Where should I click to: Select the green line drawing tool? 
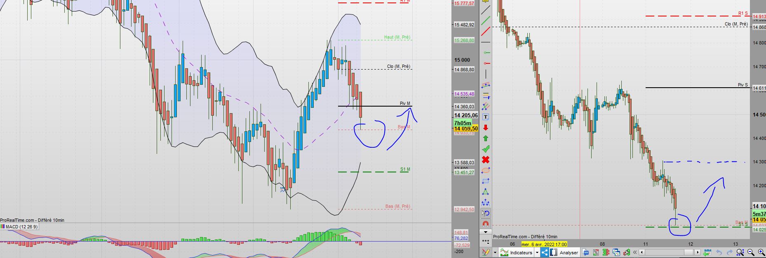pyautogui.click(x=486, y=20)
